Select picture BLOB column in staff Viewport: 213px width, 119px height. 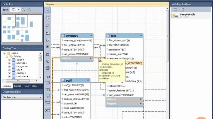coord(70,103)
